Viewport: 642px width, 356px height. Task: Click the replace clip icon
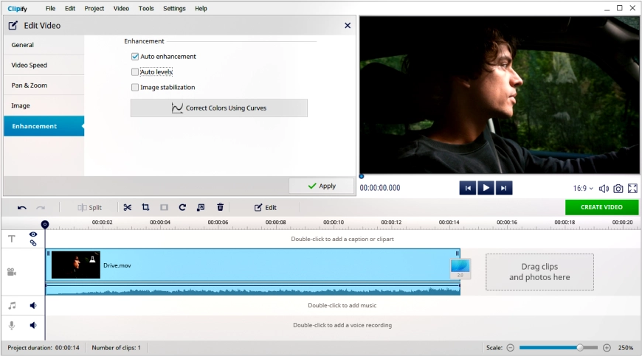tap(201, 208)
